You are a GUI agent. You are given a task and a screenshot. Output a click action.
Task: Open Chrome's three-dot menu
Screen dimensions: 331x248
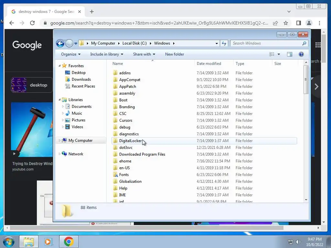[319, 23]
